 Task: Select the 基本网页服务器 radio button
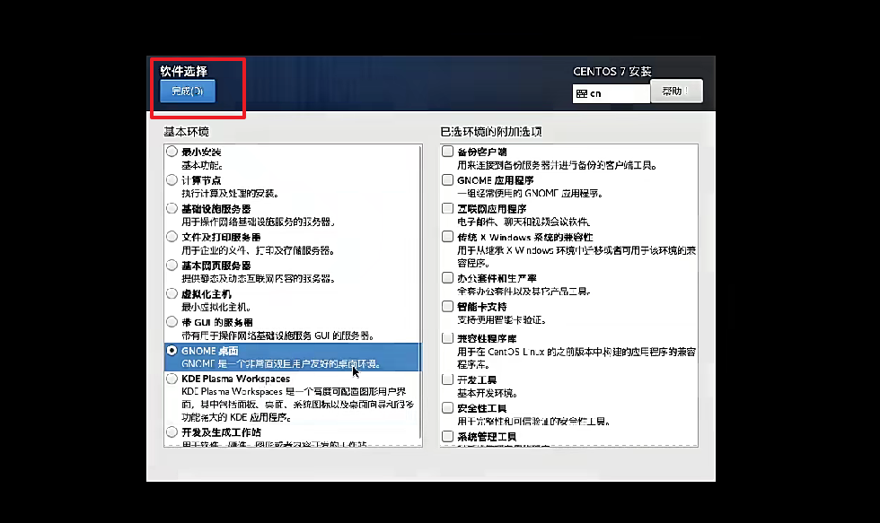point(172,266)
